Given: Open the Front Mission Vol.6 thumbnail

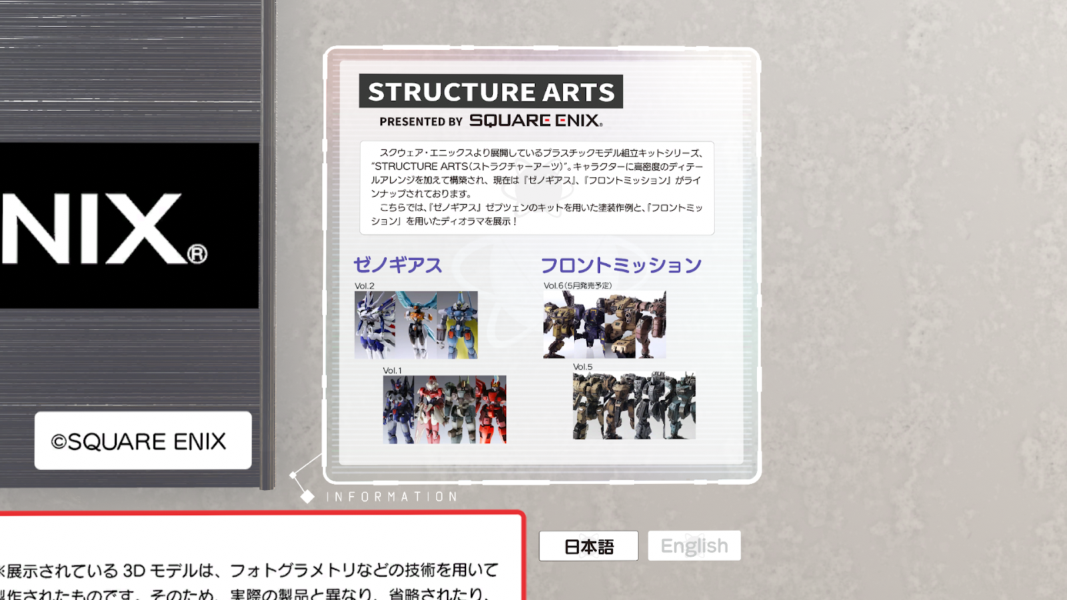Looking at the screenshot, I should (x=605, y=325).
